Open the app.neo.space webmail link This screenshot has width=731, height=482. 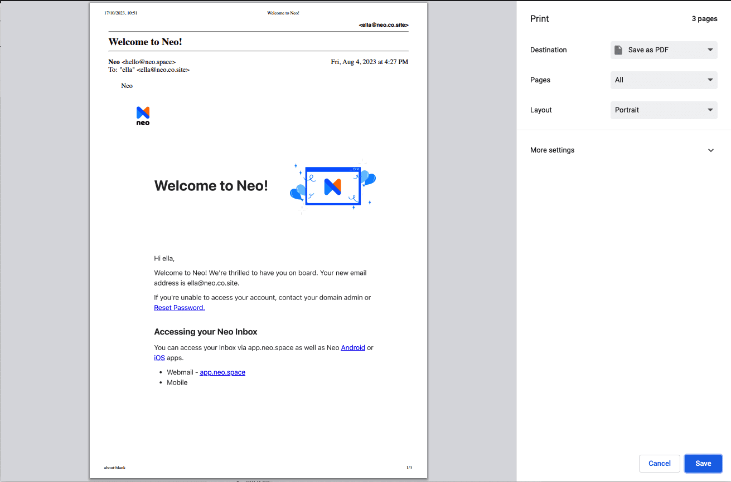pos(222,372)
